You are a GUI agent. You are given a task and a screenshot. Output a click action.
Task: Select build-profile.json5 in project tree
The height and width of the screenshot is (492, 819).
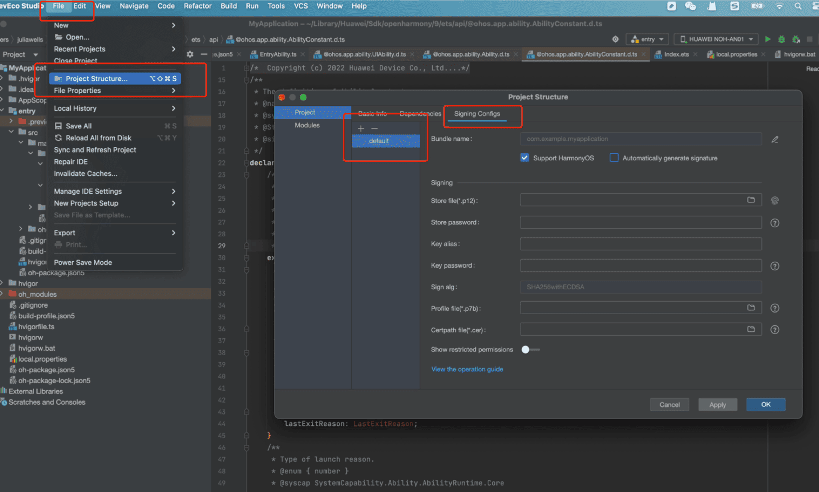(x=46, y=316)
